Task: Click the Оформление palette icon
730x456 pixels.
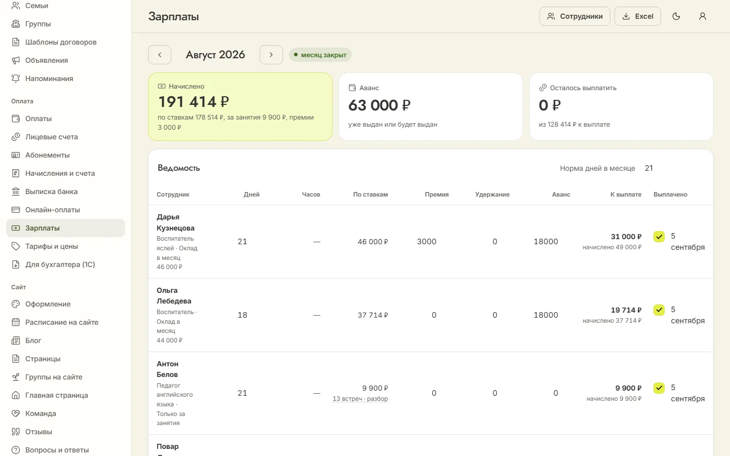Action: click(16, 304)
